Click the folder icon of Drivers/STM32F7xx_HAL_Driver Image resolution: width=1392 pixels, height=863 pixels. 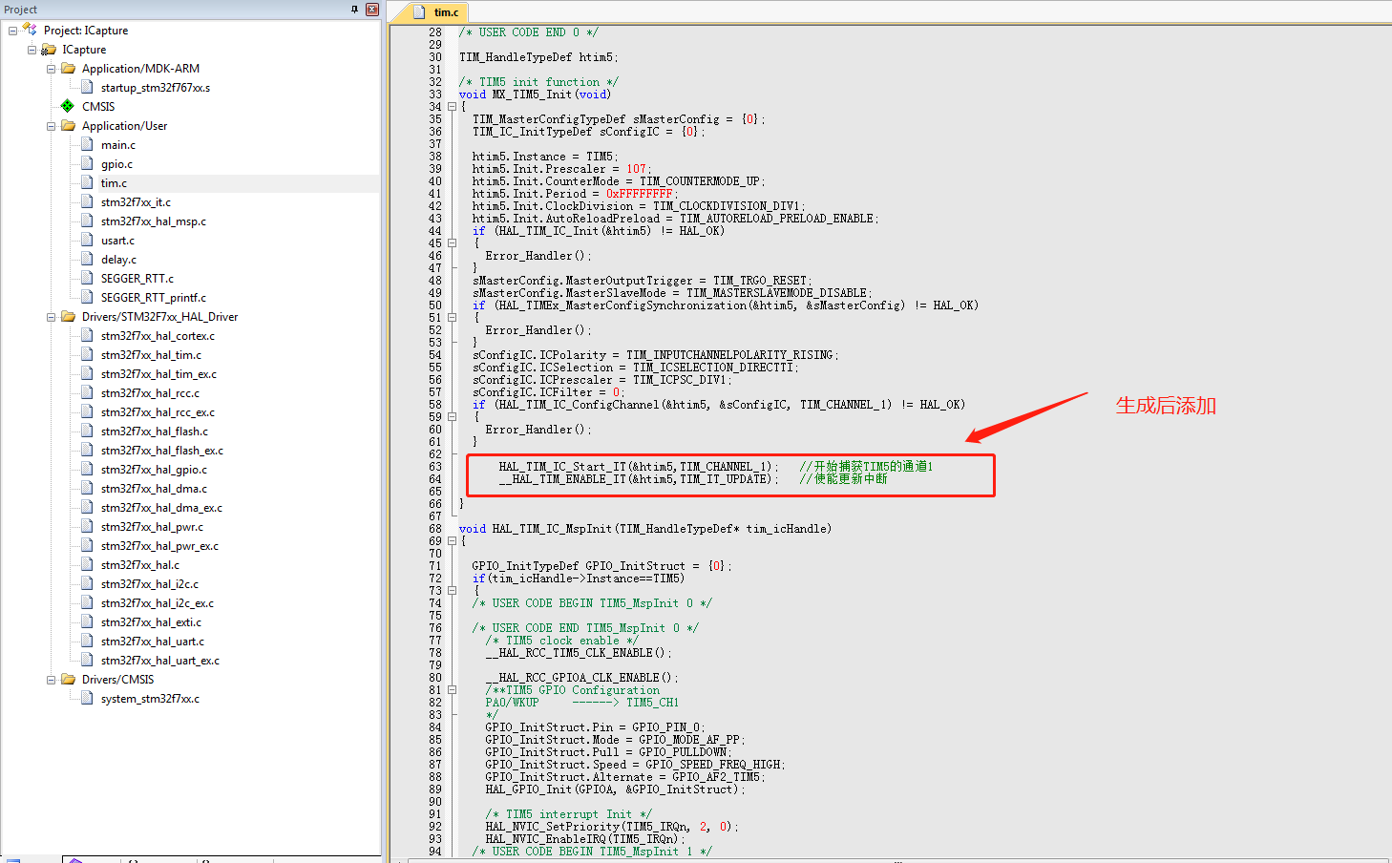[69, 316]
